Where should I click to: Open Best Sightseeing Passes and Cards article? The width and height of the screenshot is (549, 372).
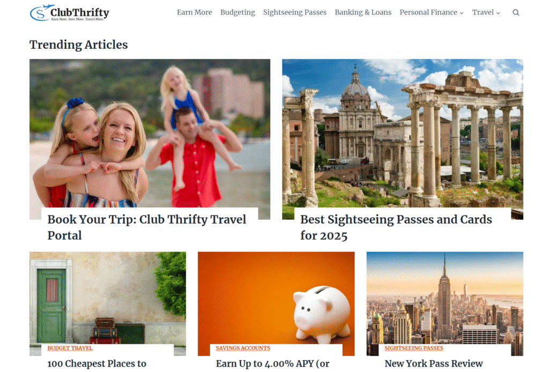pyautogui.click(x=396, y=227)
